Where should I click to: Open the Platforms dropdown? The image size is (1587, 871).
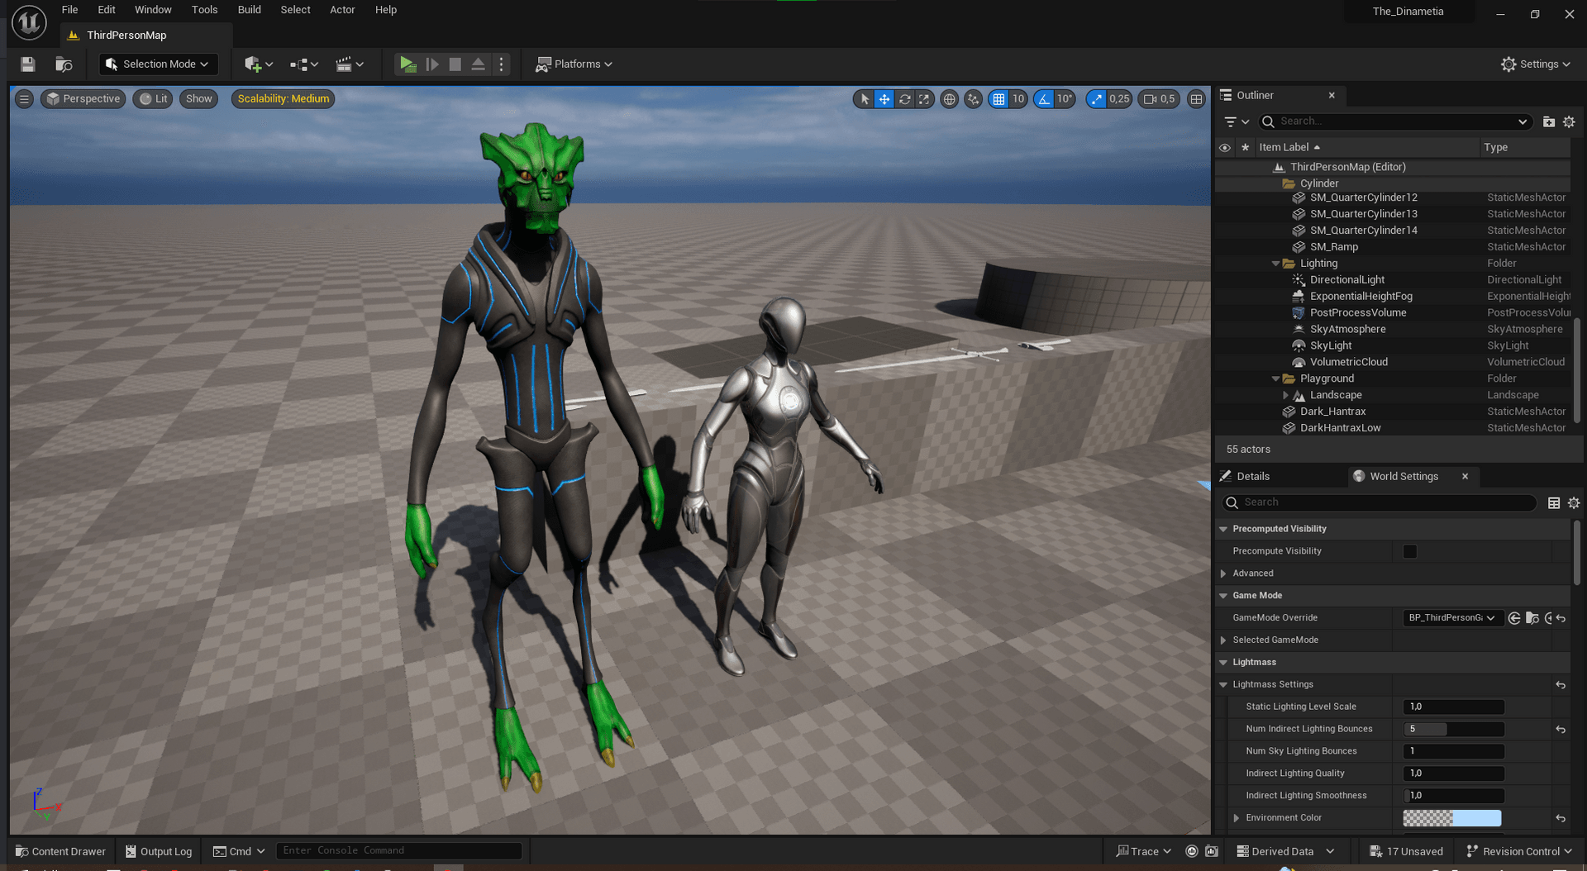[574, 64]
